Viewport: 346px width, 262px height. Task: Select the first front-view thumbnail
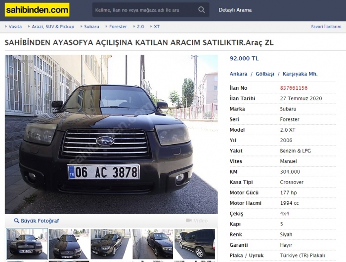click(27, 244)
